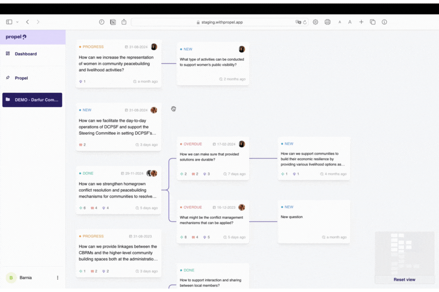The image size is (439, 292).
Task: Select the Propel item in the sidebar
Action: point(21,78)
